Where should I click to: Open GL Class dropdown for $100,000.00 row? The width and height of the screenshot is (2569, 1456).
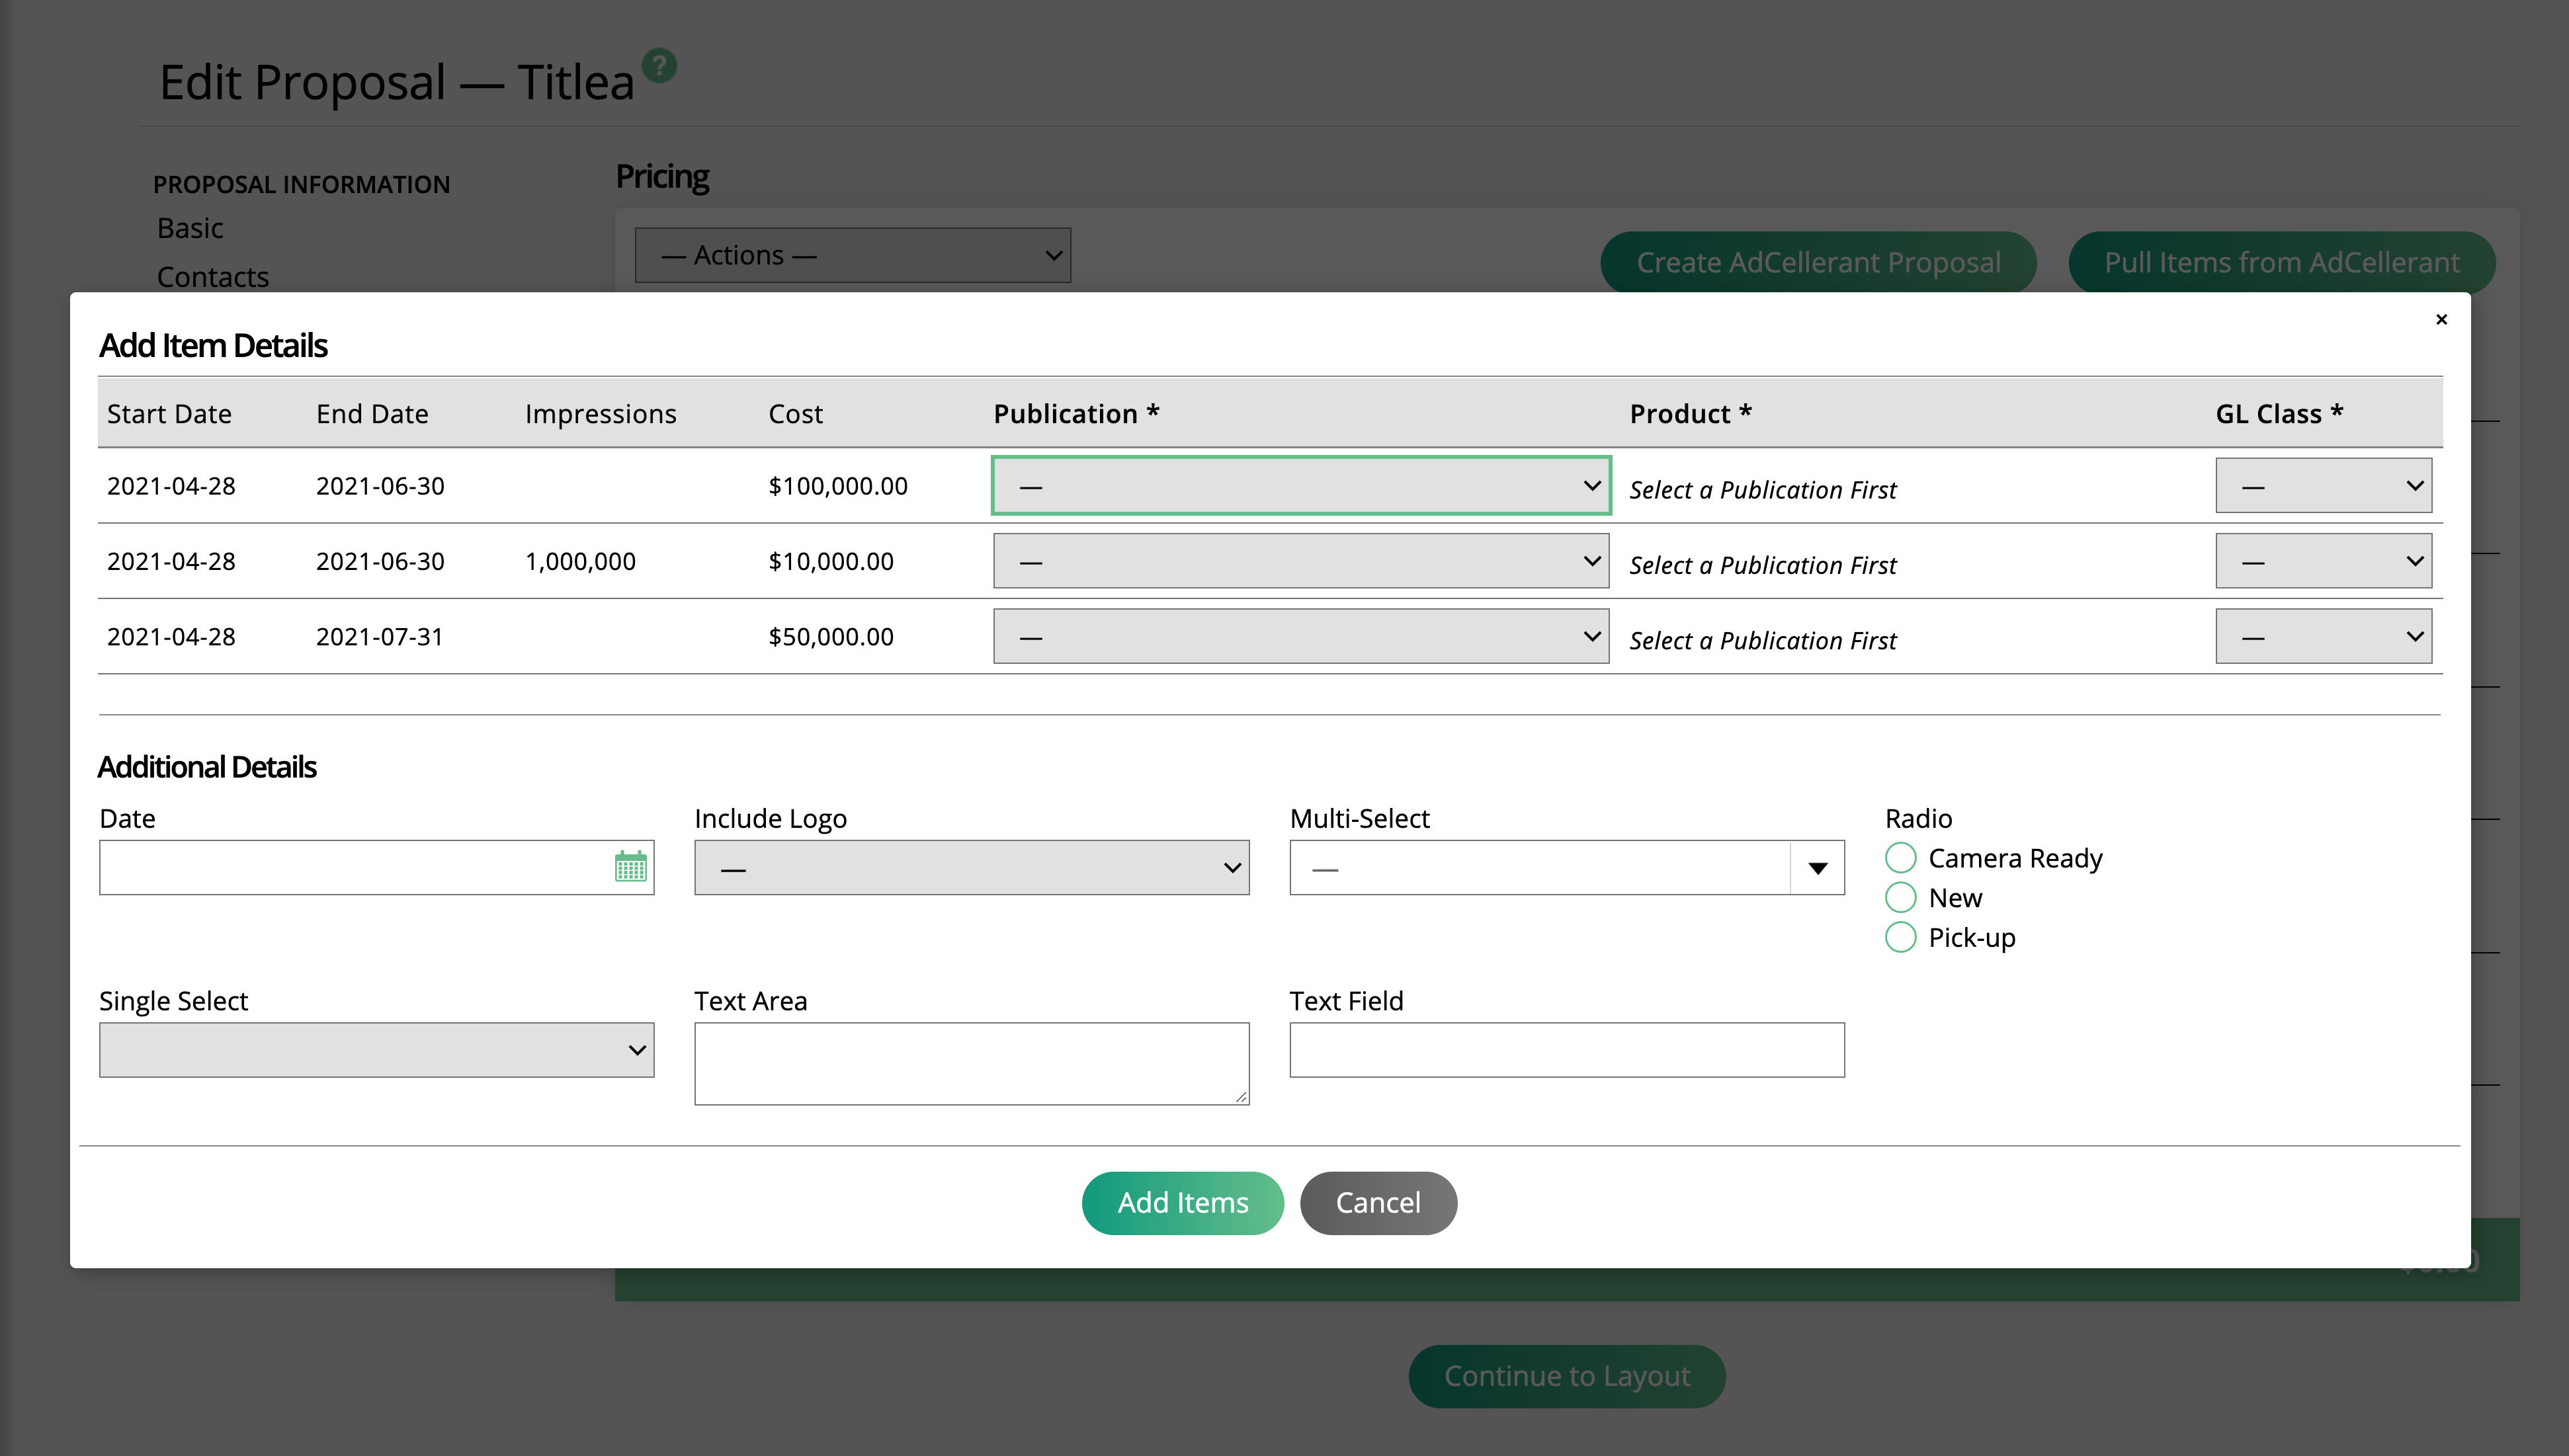coord(2323,486)
